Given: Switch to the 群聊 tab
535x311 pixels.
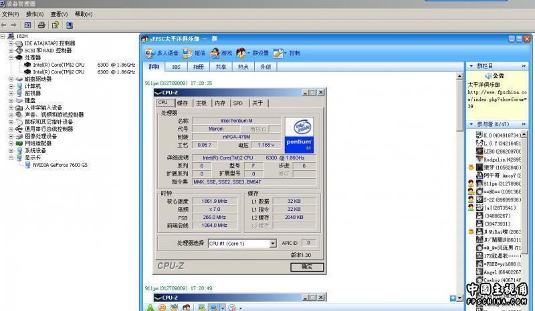Looking at the screenshot, I should 154,67.
